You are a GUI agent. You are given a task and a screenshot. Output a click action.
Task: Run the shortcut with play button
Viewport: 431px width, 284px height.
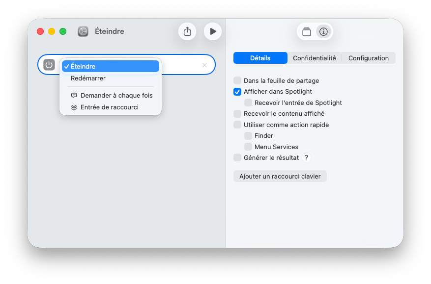pos(213,31)
